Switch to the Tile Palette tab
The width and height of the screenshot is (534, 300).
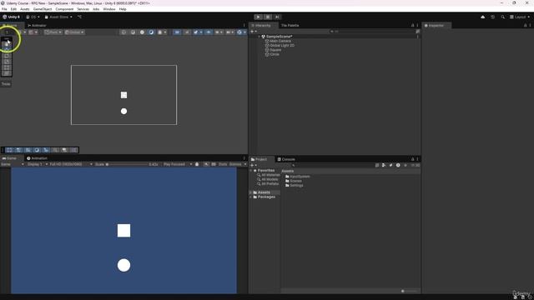click(290, 26)
